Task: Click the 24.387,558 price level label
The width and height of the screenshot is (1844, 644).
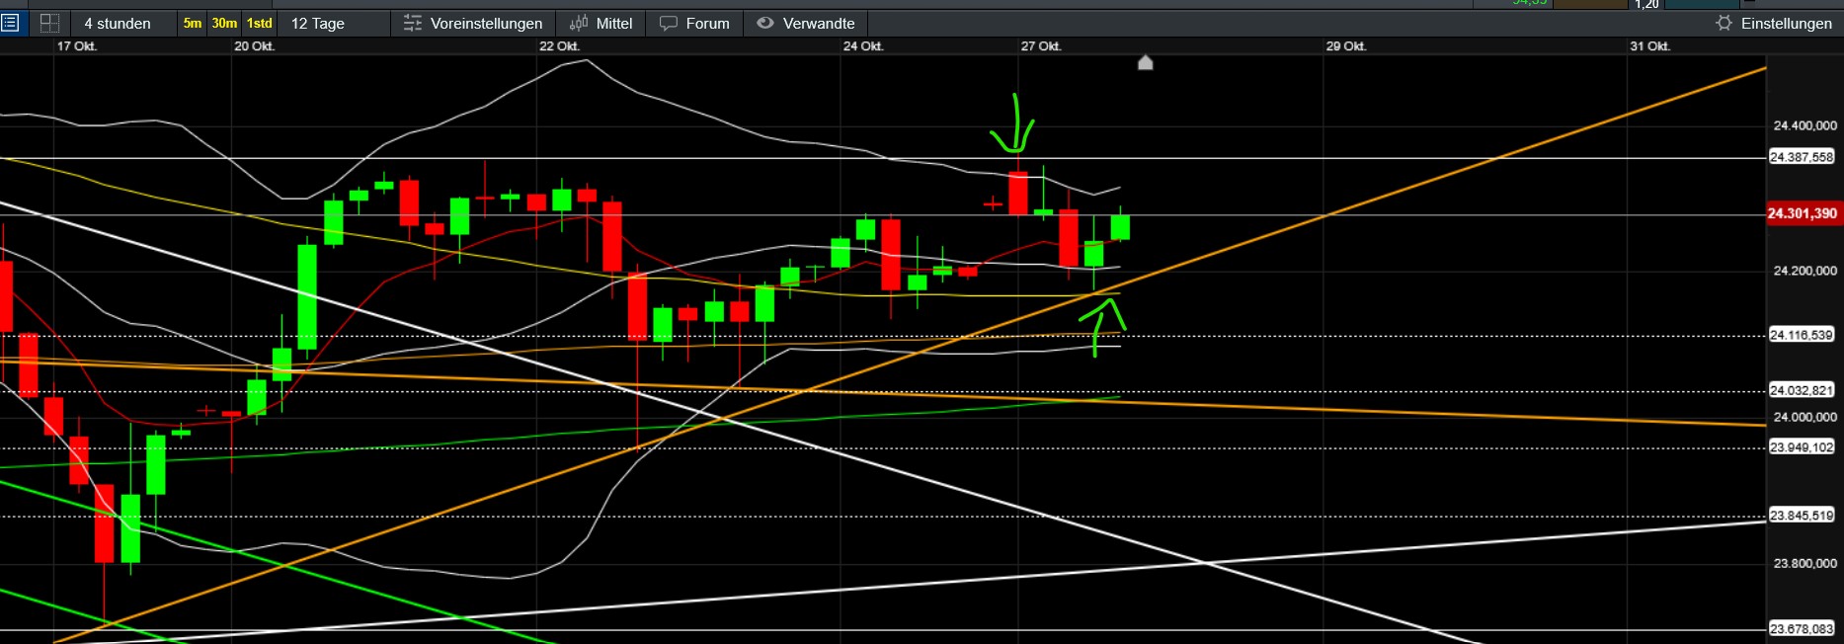Action: (x=1802, y=157)
